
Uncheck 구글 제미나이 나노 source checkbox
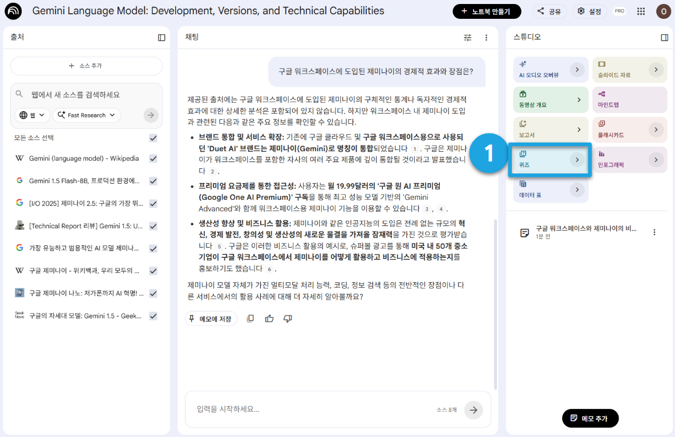coord(153,293)
